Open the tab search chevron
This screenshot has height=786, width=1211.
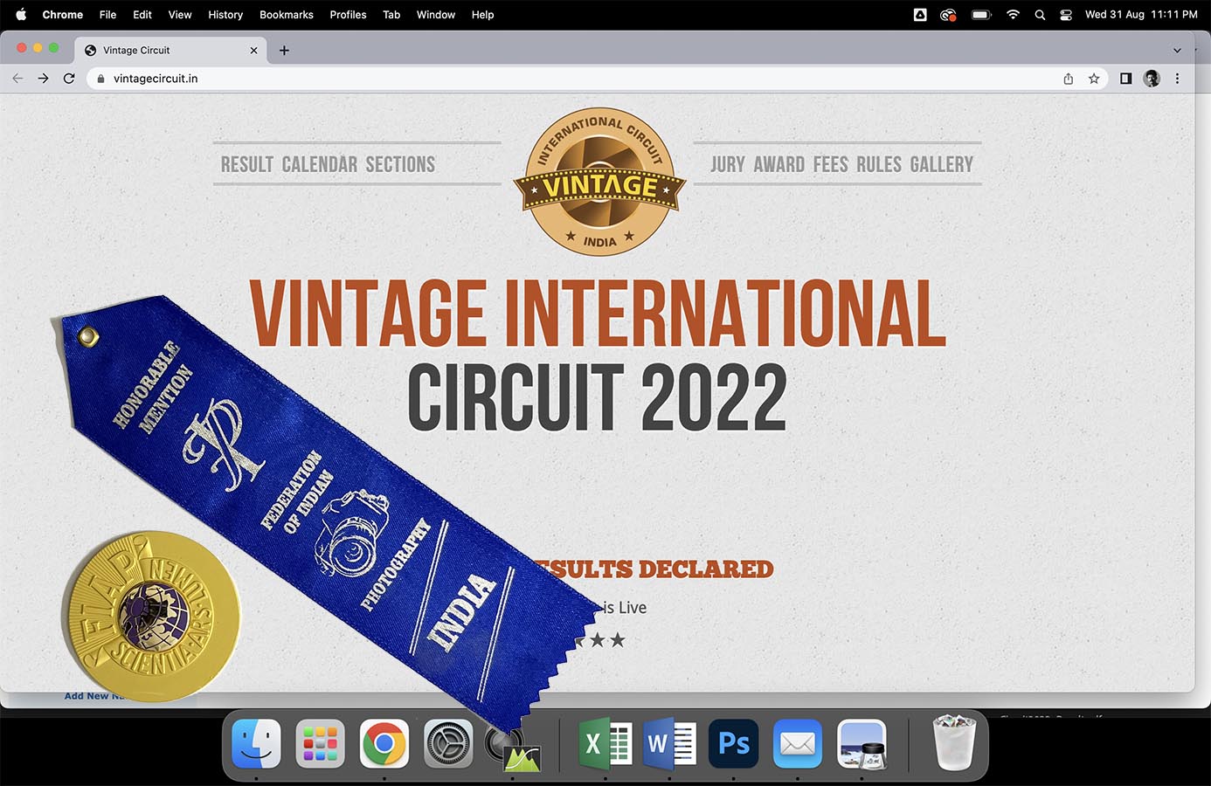tap(1177, 50)
